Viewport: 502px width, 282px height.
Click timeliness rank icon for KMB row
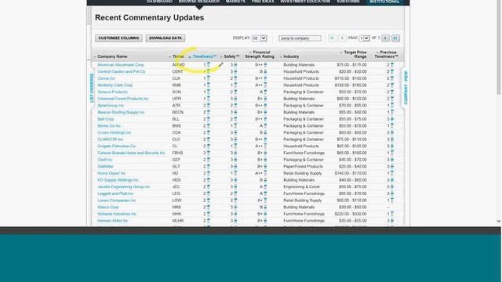[209, 85]
